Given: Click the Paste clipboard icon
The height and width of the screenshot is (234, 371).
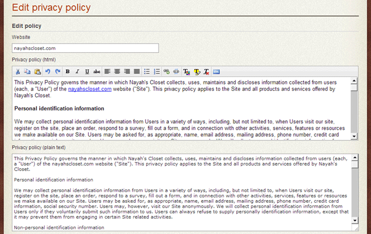Looking at the screenshot, I should point(37,71).
